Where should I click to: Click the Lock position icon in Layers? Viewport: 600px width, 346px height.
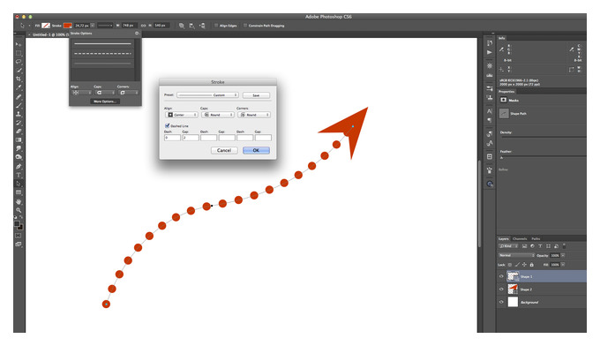coord(524,265)
